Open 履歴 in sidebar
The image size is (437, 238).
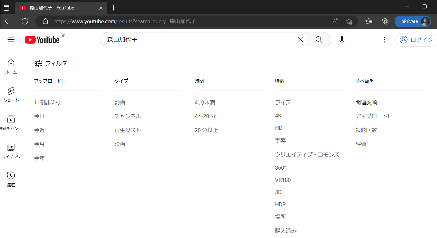pyautogui.click(x=11, y=179)
